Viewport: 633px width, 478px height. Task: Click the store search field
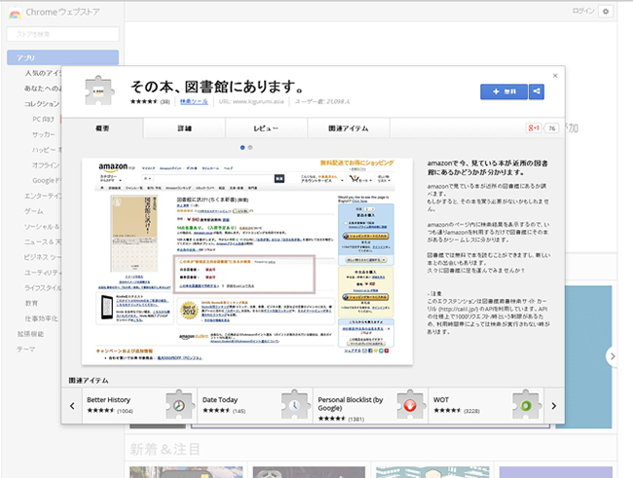pos(63,34)
